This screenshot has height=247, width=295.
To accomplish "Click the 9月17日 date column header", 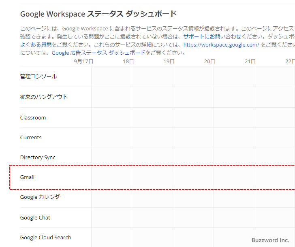I will pyautogui.click(x=83, y=62).
